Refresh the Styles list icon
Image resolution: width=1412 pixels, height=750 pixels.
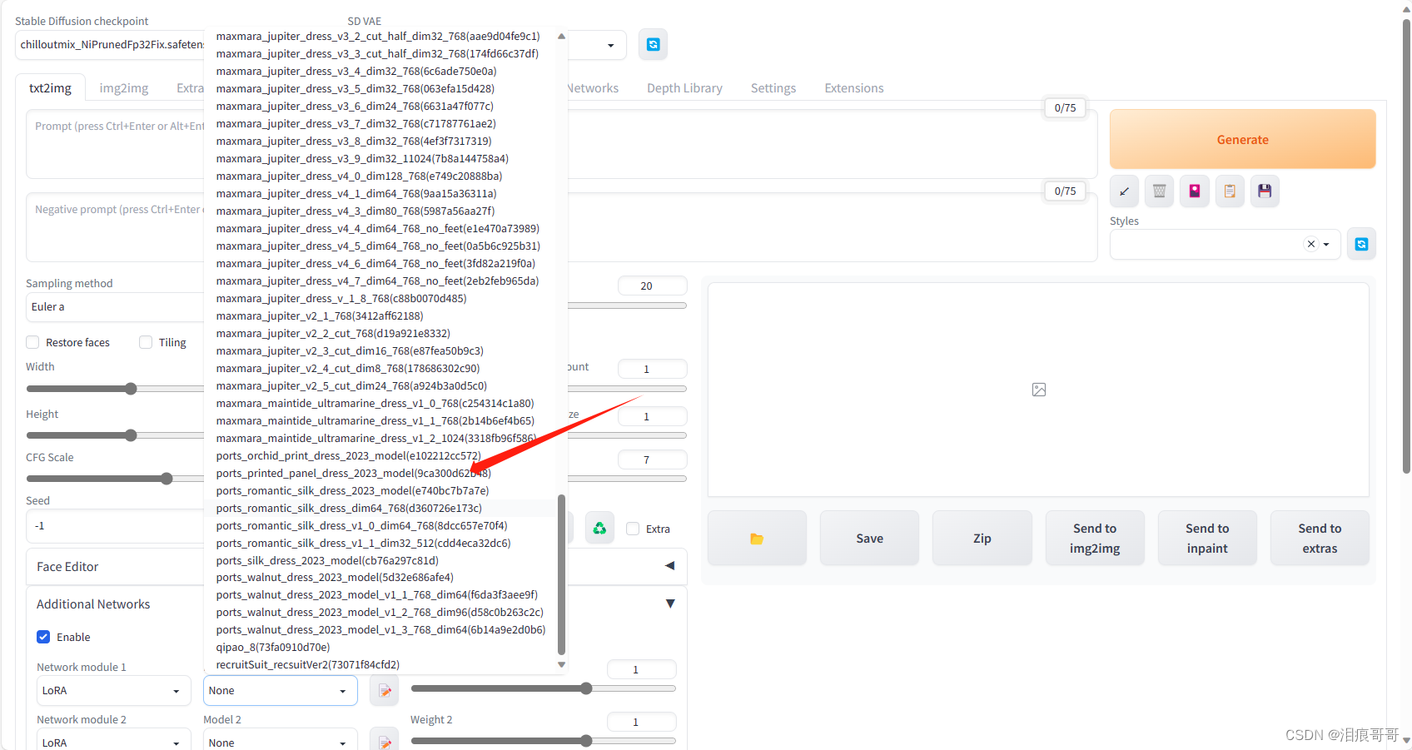1362,244
